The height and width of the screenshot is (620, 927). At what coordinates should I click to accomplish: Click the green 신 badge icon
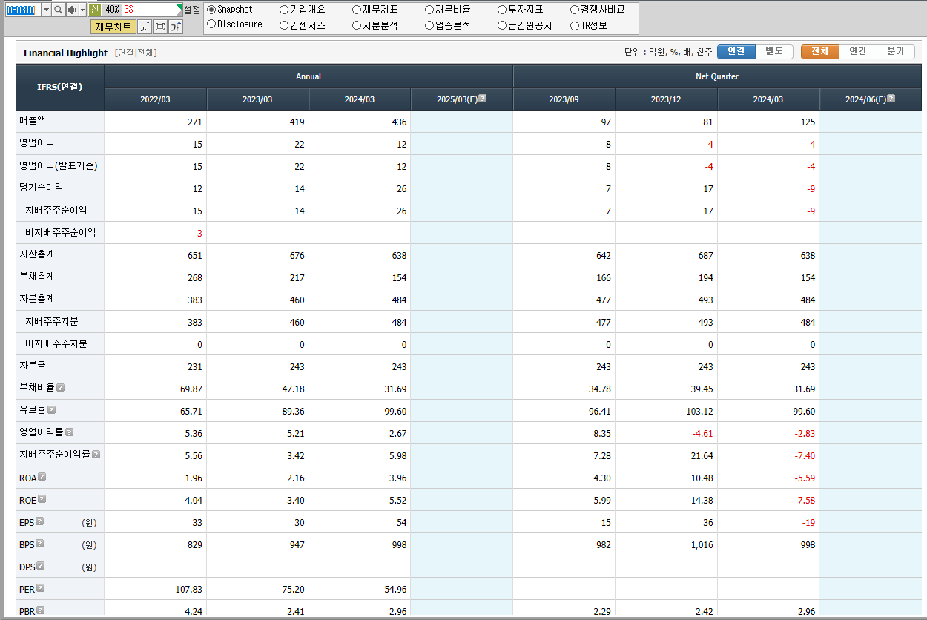(94, 10)
